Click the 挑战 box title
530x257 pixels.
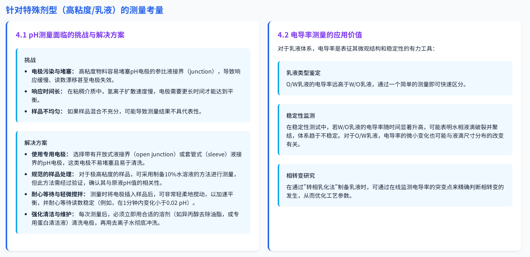[30, 60]
